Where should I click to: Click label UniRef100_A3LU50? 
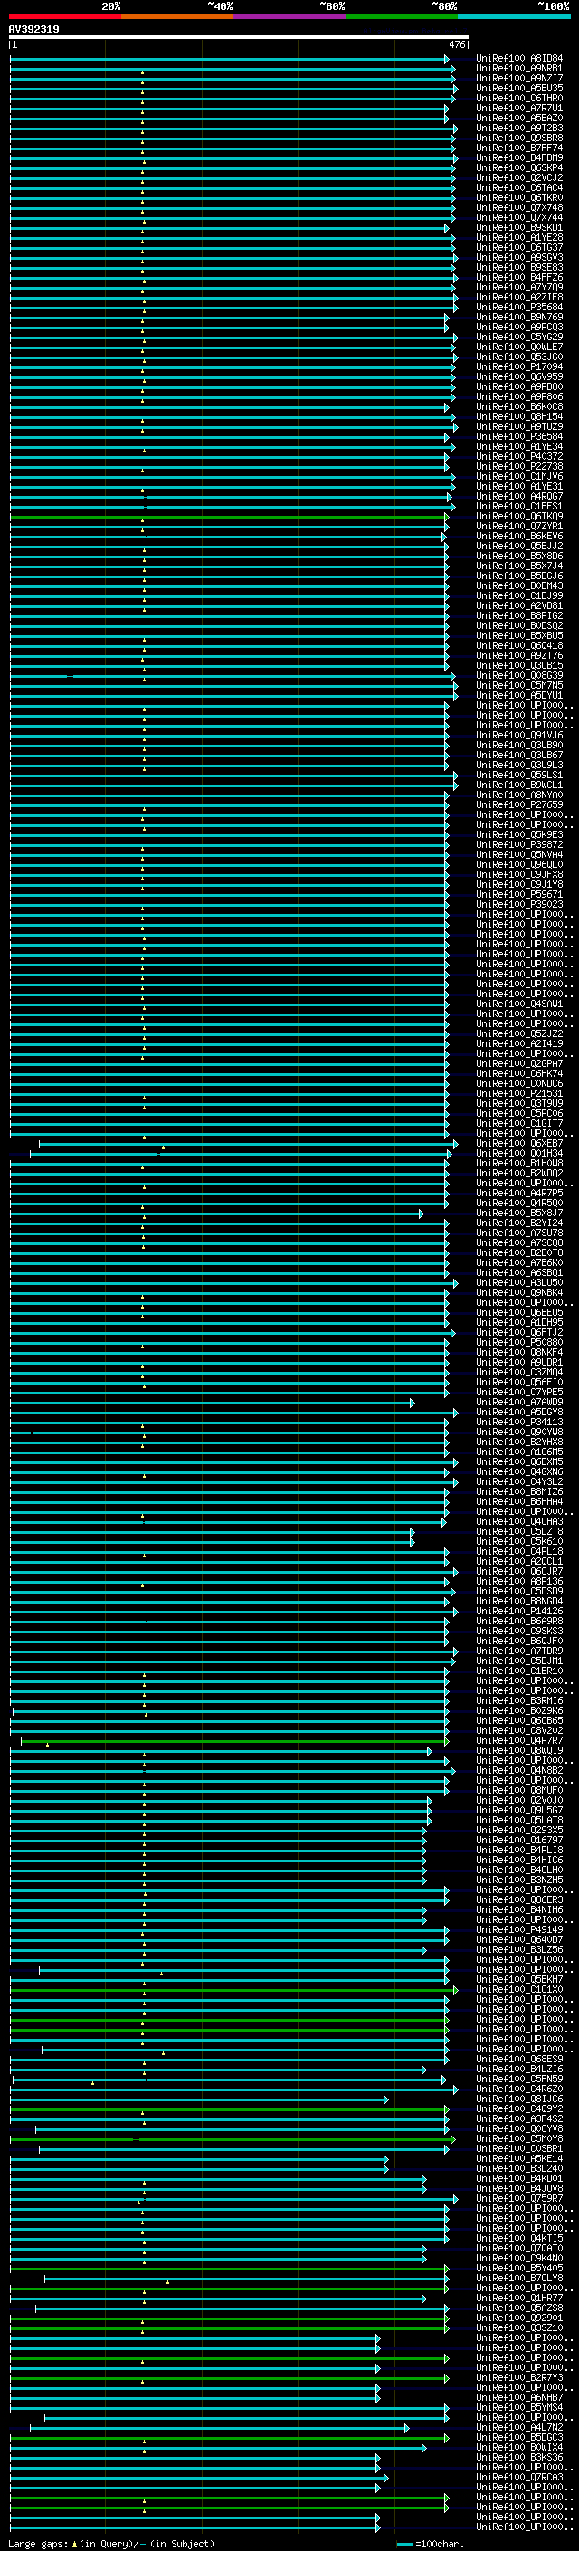coord(519,1282)
